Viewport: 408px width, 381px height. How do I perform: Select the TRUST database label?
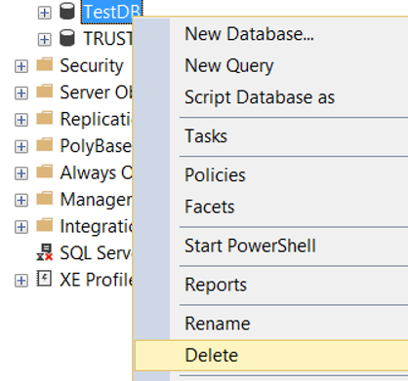[x=108, y=39]
